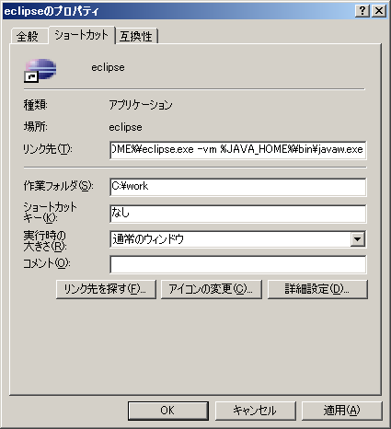
Task: Click the リンク先を探す button
Action: pyautogui.click(x=106, y=289)
